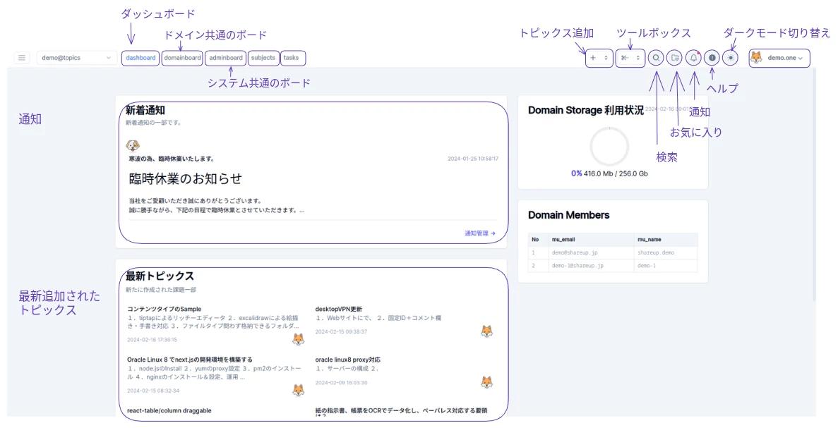Click the dog avatar in 新着通知
The height and width of the screenshot is (428, 838).
pos(133,145)
